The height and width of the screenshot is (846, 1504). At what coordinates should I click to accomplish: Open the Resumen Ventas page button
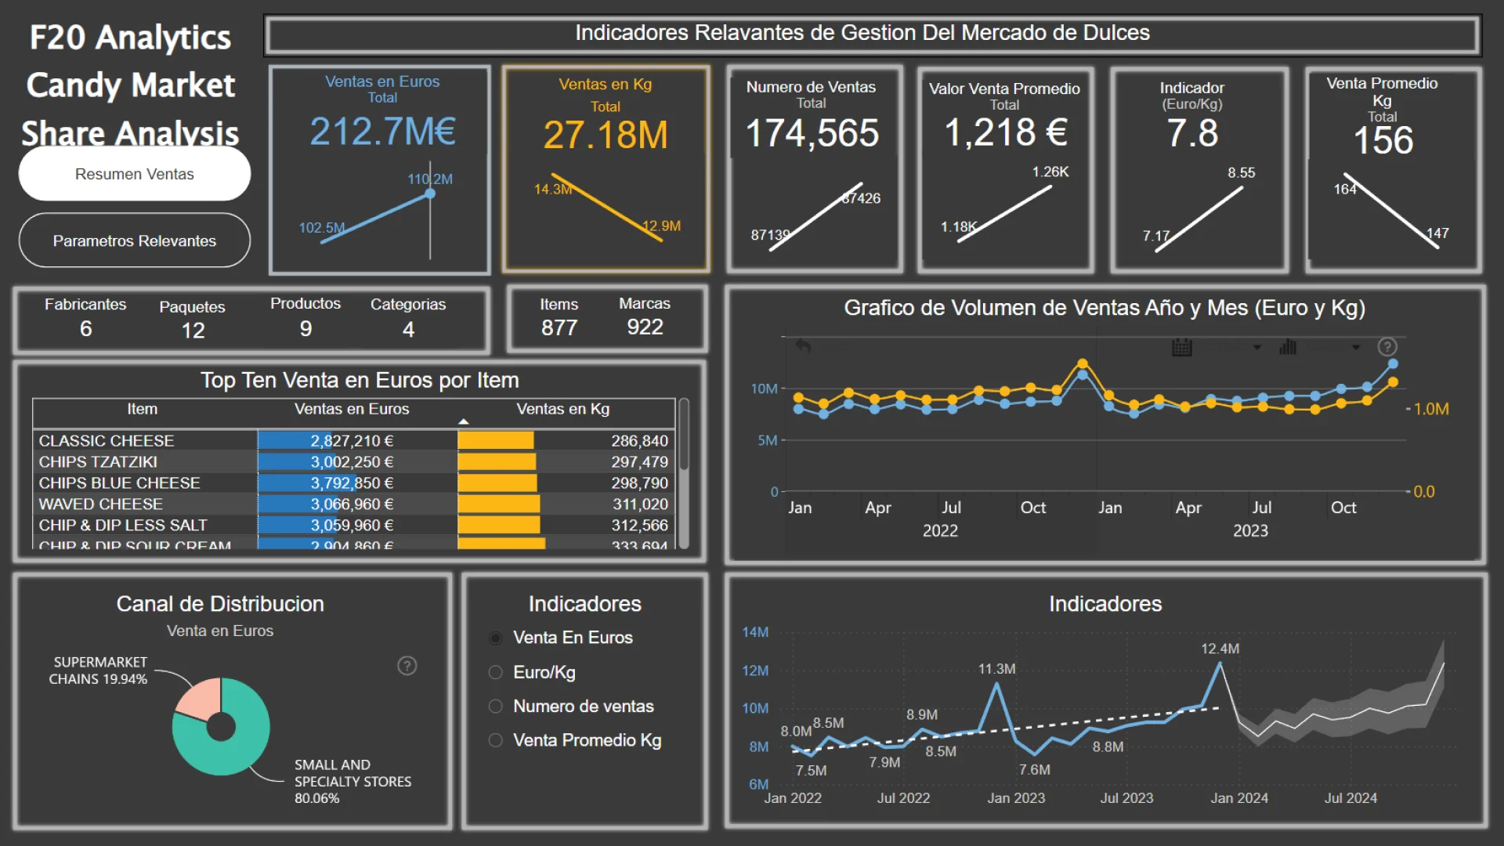pos(135,174)
